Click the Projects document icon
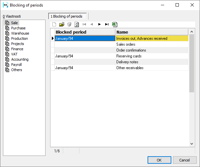 pyautogui.click(x=7, y=44)
